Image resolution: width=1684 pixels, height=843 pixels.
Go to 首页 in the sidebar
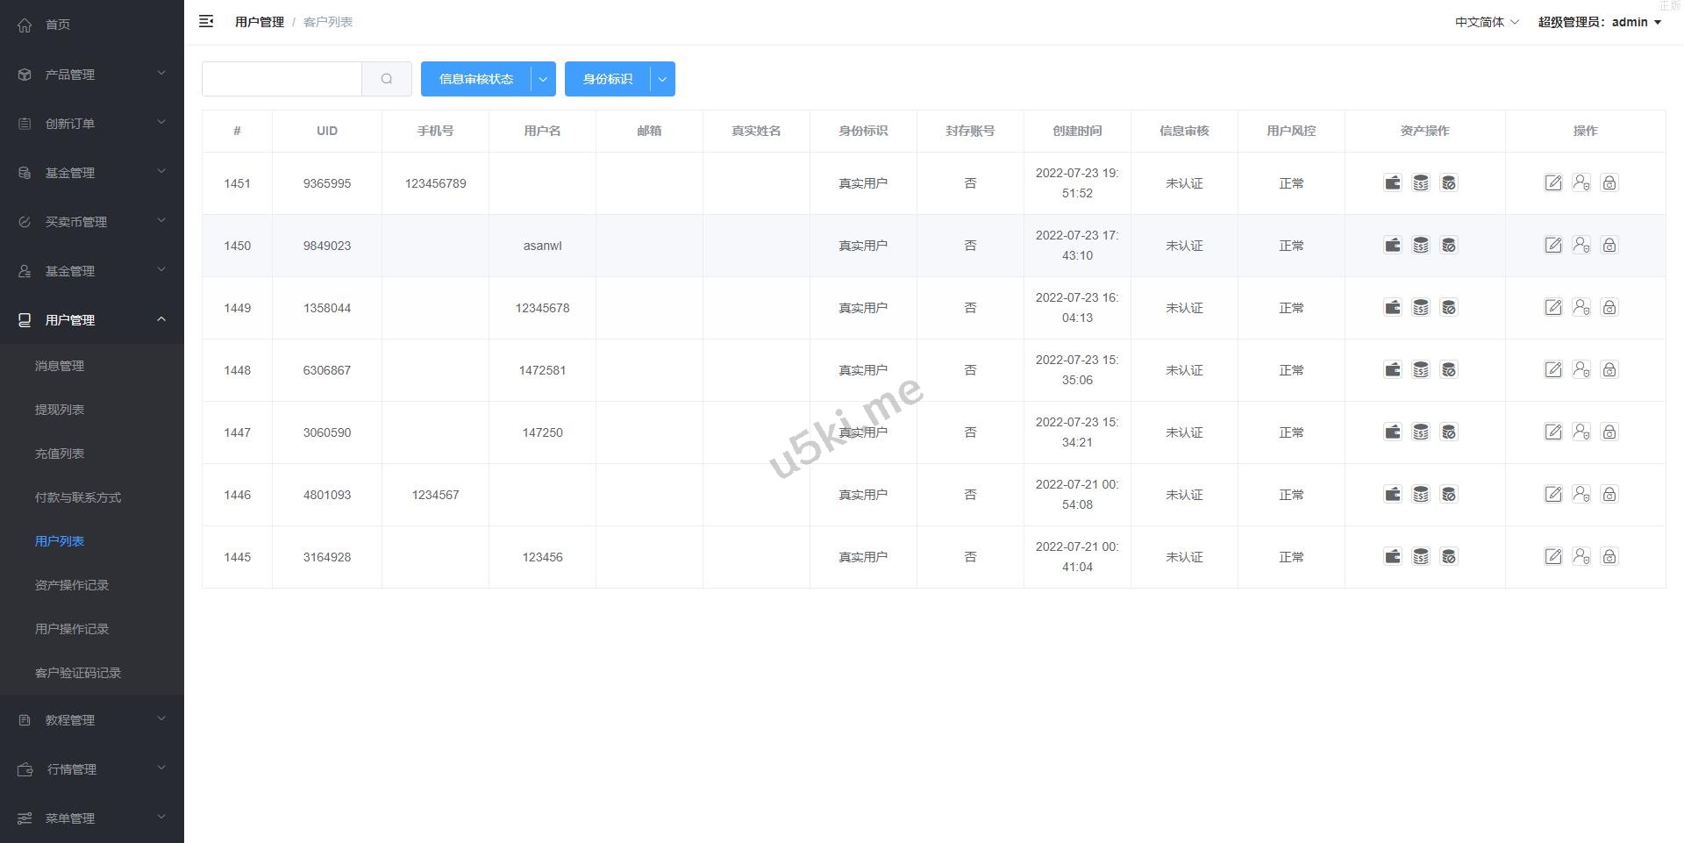[58, 25]
